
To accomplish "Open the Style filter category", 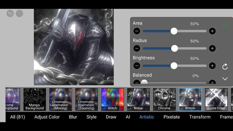I will tap(91, 117).
